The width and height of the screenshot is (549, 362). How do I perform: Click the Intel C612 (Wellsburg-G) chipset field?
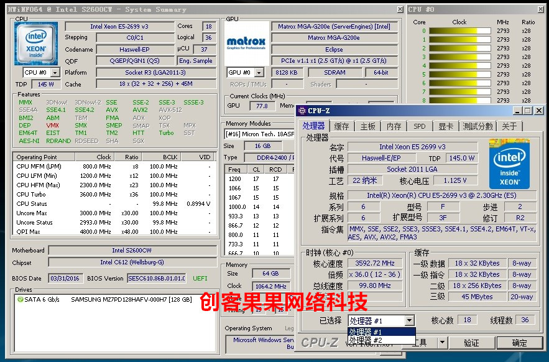coord(132,262)
